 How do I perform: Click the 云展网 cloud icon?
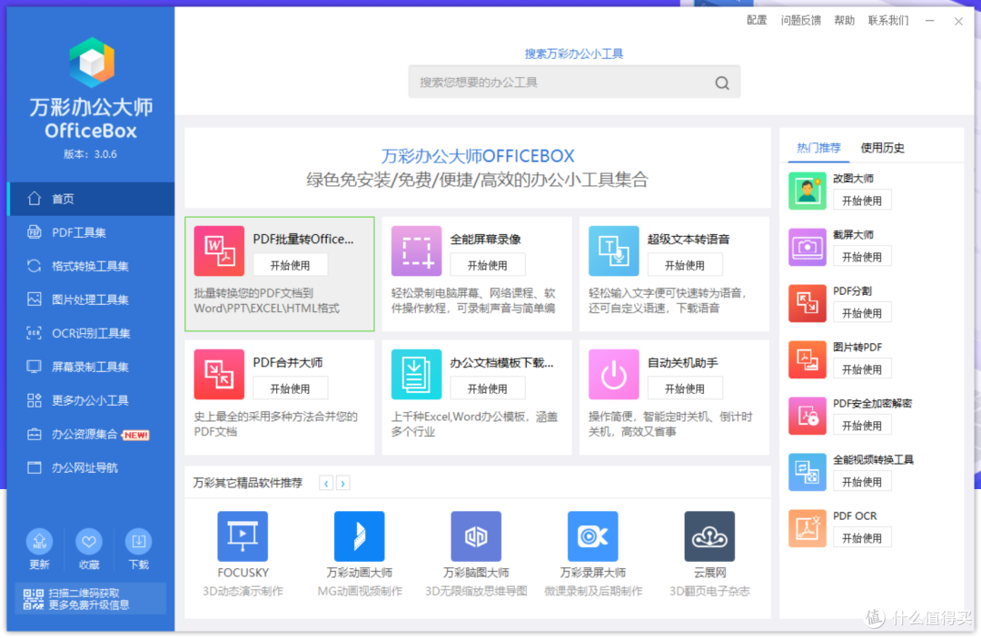click(x=709, y=536)
